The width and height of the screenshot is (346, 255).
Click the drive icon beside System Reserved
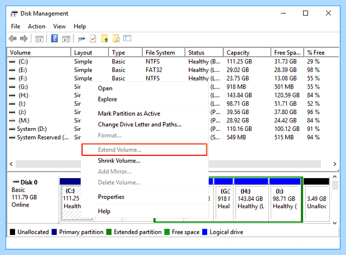pos(12,138)
